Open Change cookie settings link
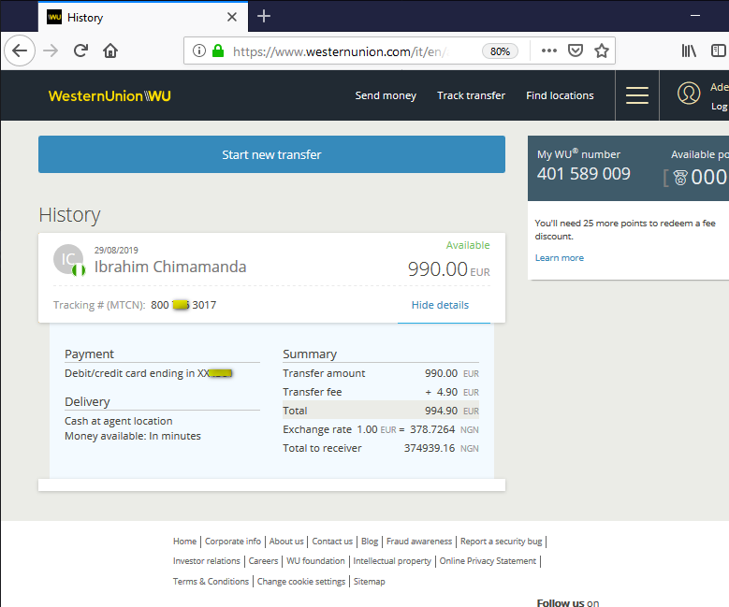 pos(301,582)
